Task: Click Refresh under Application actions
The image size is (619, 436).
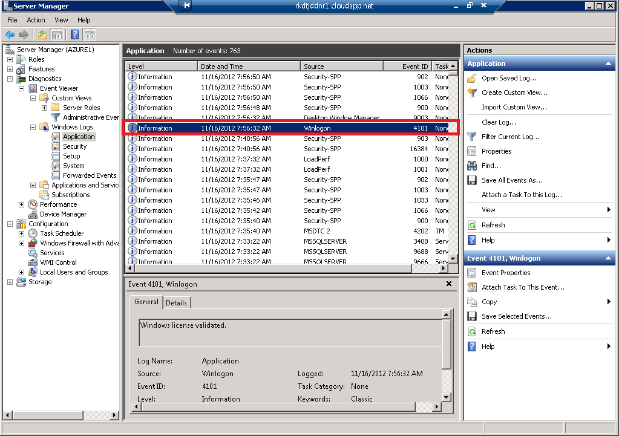Action: tap(493, 225)
